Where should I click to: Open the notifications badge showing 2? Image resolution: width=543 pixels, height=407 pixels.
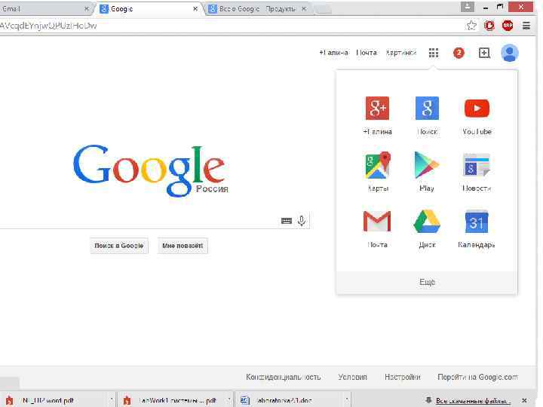point(459,53)
